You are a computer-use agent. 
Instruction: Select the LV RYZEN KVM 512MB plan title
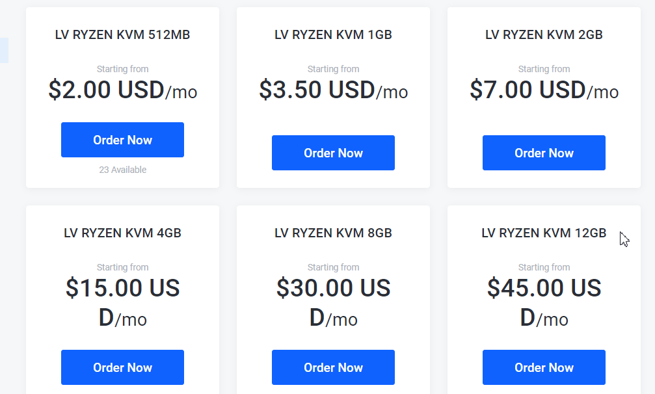pos(122,34)
